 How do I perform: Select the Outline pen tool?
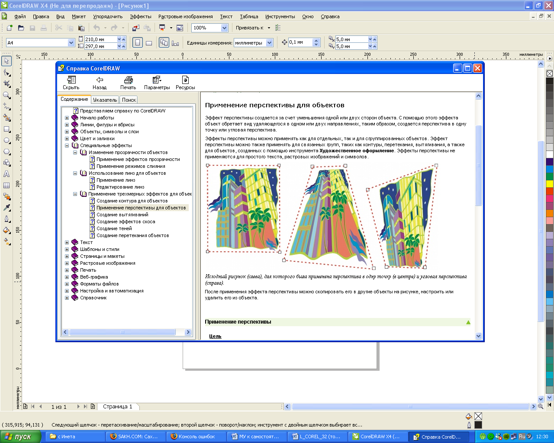point(6,219)
